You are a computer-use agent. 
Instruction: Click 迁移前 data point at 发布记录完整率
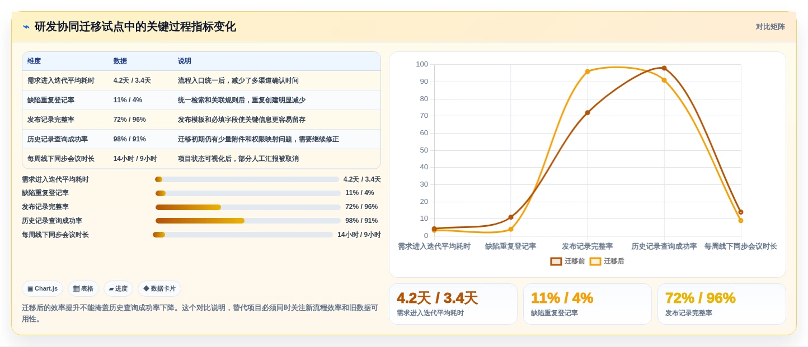588,113
